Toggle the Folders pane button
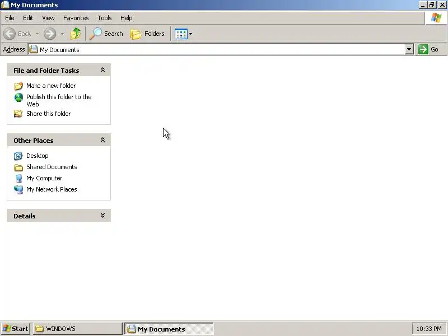The width and height of the screenshot is (448, 336). [147, 34]
